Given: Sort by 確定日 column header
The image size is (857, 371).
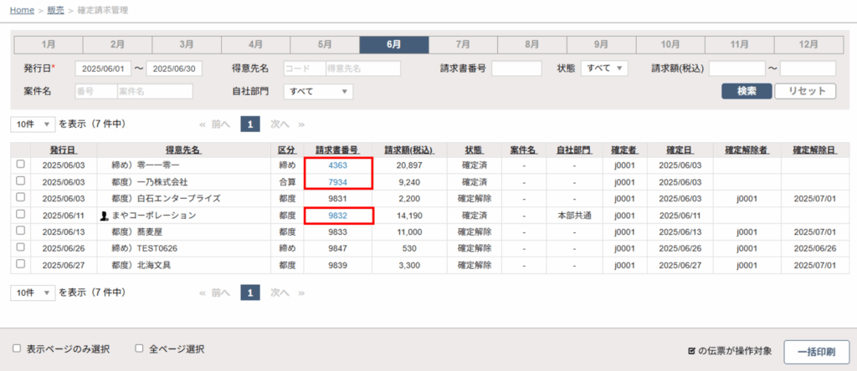Looking at the screenshot, I should (x=680, y=150).
